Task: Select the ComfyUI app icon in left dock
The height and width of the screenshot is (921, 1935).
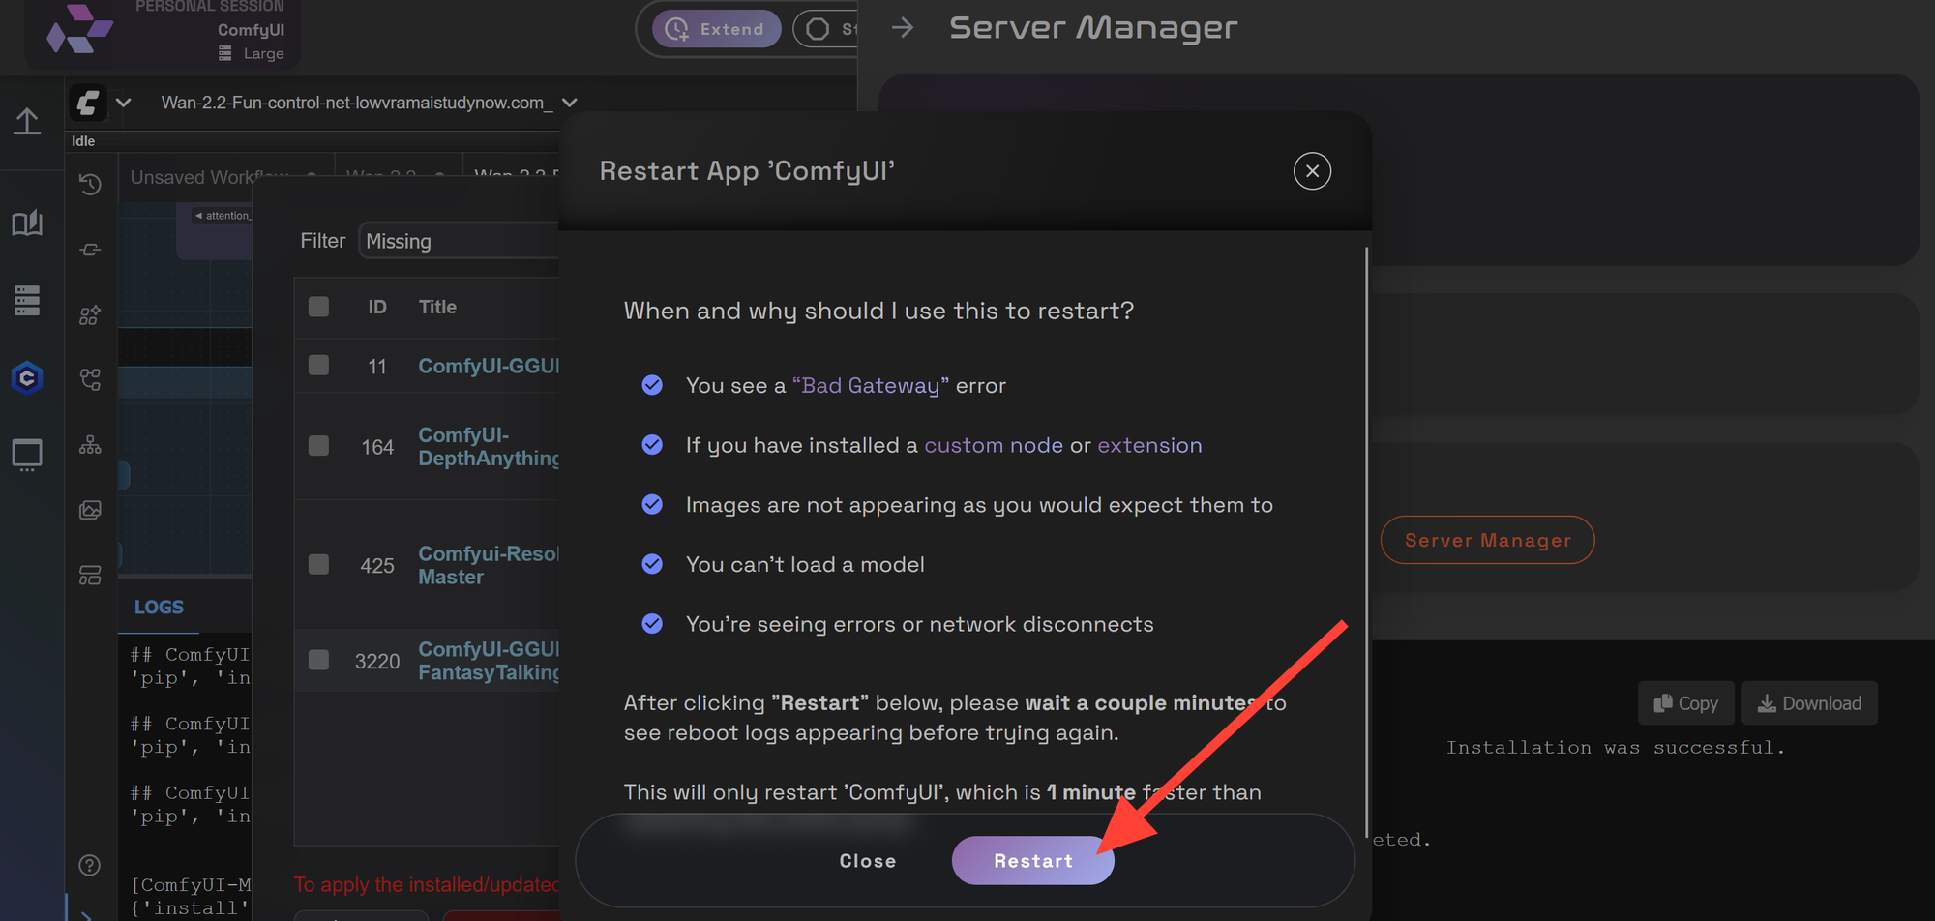Action: pyautogui.click(x=27, y=378)
